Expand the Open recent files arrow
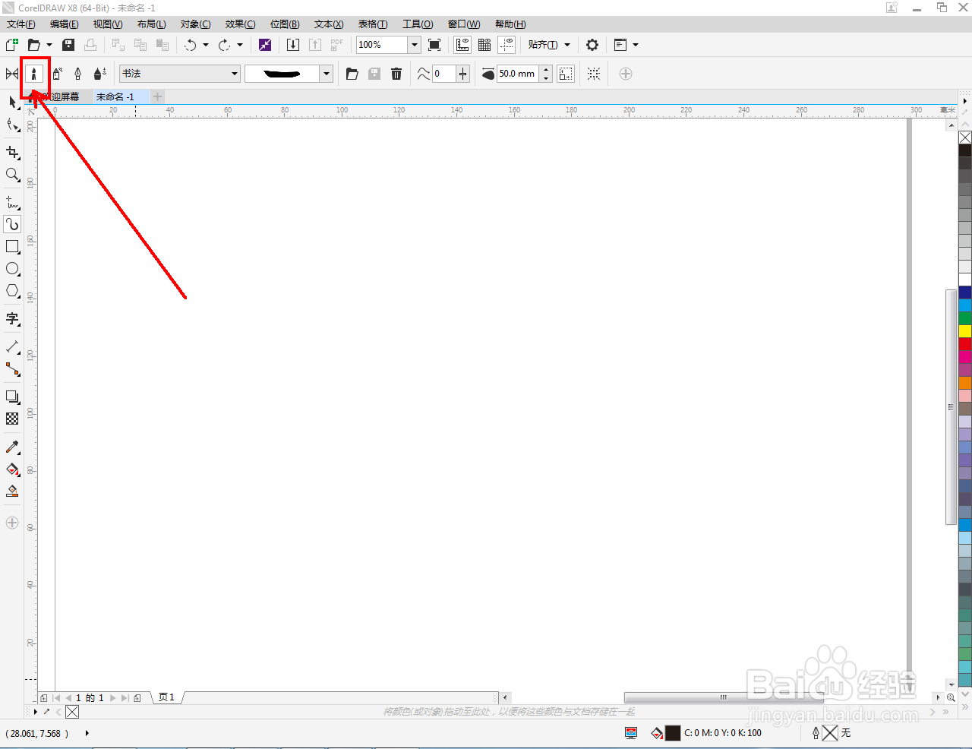 49,45
